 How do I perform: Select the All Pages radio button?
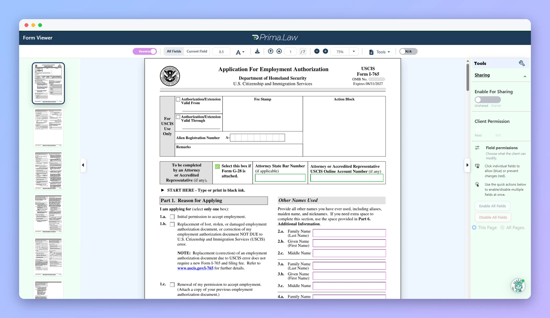[502, 227]
